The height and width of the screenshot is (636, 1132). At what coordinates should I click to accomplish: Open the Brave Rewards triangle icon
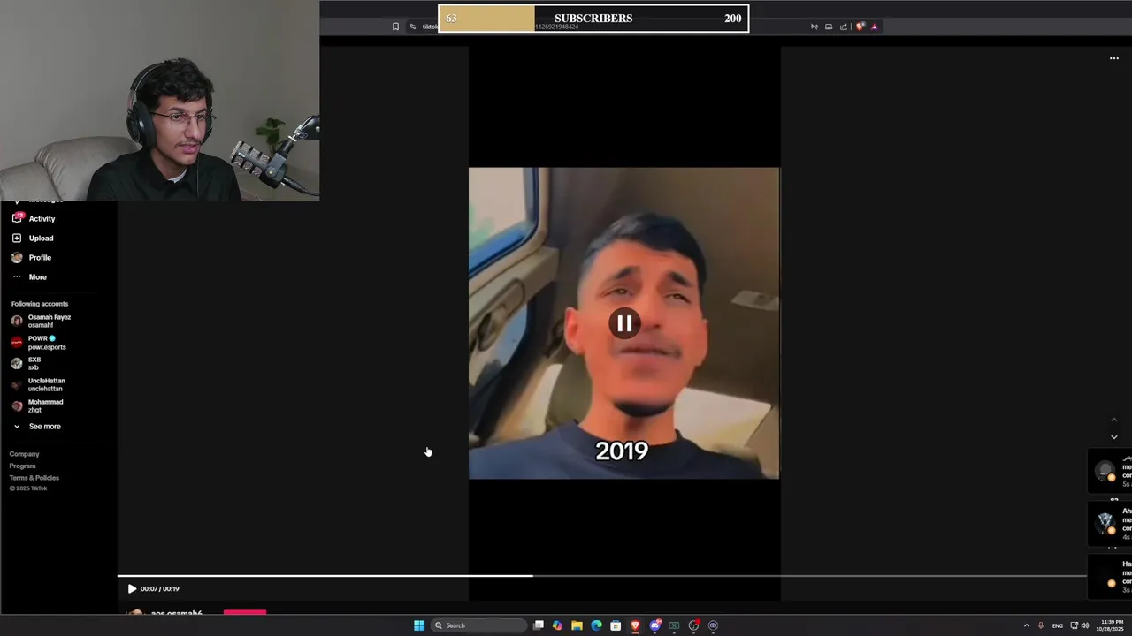point(875,26)
